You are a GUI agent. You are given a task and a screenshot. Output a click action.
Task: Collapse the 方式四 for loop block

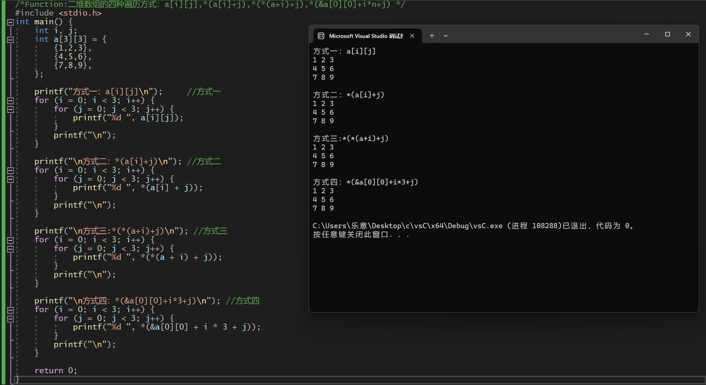pos(10,310)
